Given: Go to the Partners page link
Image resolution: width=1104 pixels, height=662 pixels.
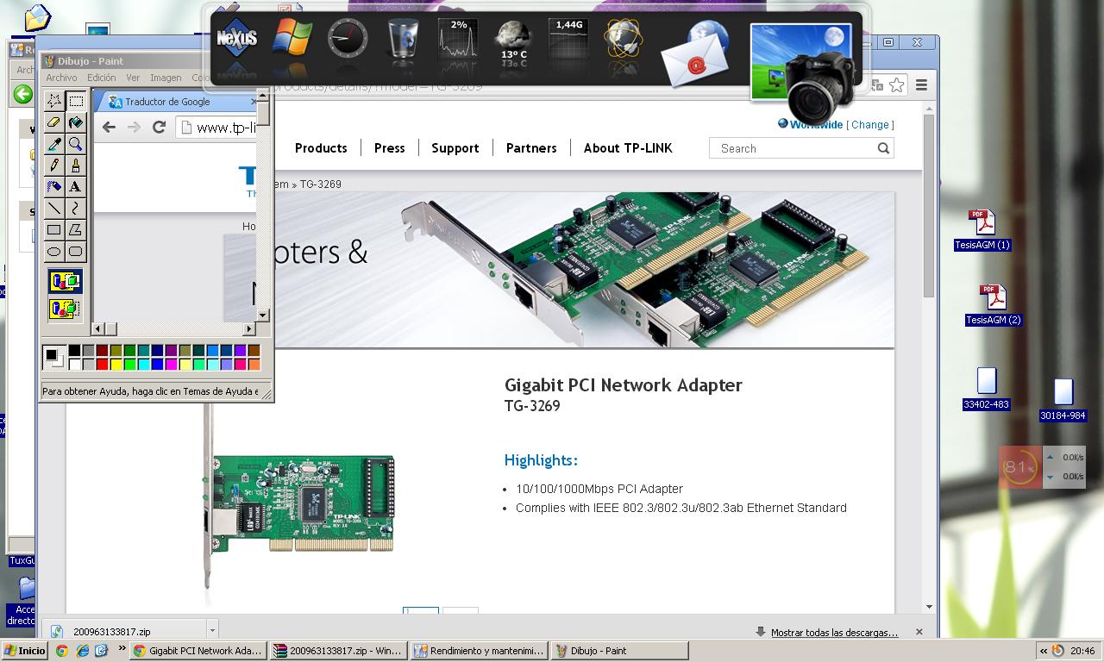Looking at the screenshot, I should tap(531, 148).
